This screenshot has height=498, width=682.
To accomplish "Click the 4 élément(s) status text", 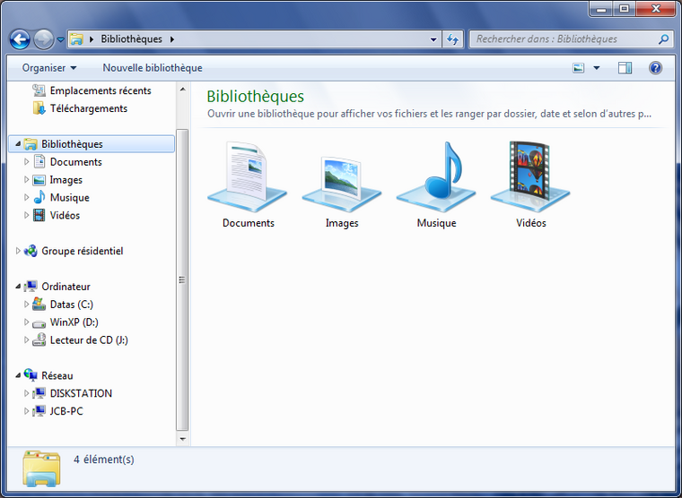I will tap(104, 459).
